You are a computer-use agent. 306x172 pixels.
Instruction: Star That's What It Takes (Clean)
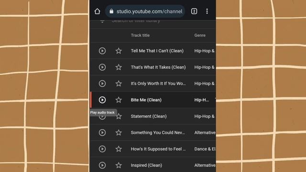click(x=119, y=67)
